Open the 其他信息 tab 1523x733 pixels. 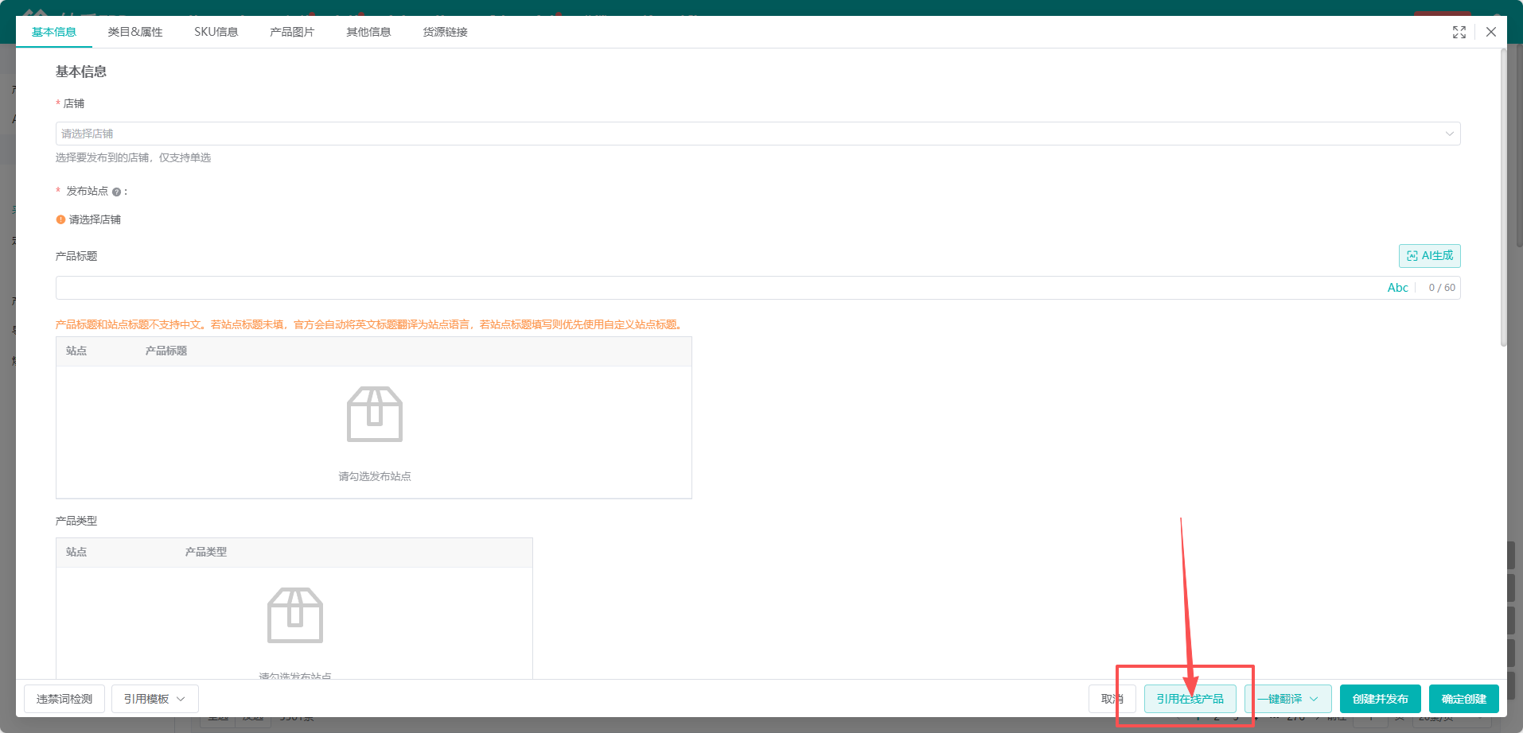(368, 32)
